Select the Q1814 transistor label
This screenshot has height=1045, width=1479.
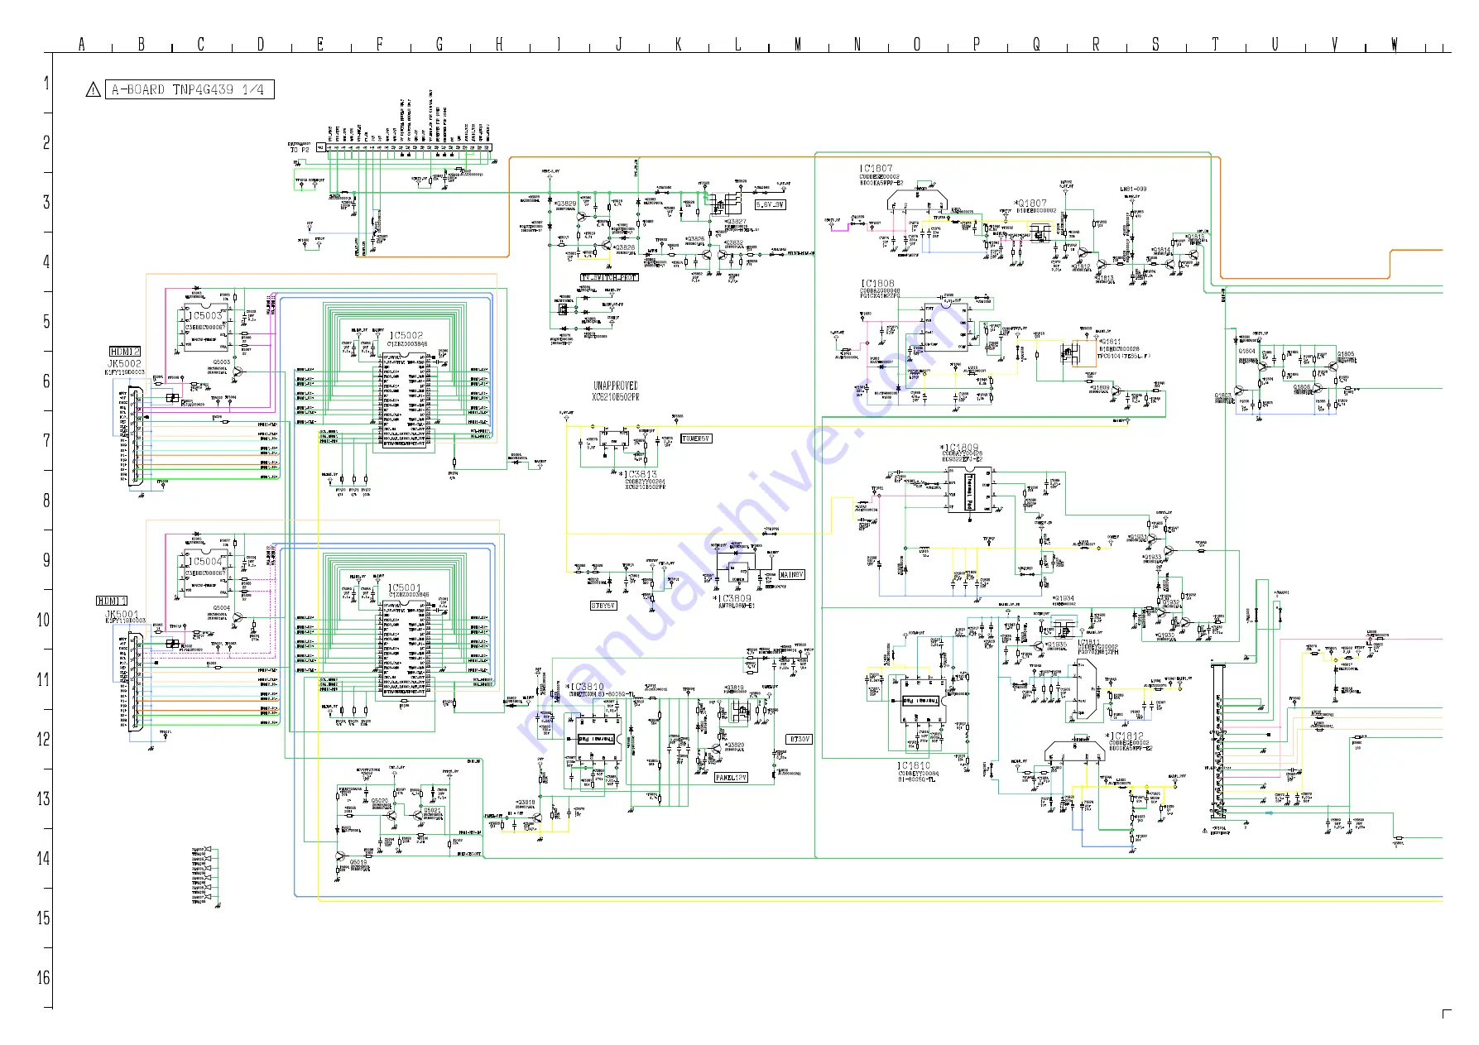point(1161,249)
